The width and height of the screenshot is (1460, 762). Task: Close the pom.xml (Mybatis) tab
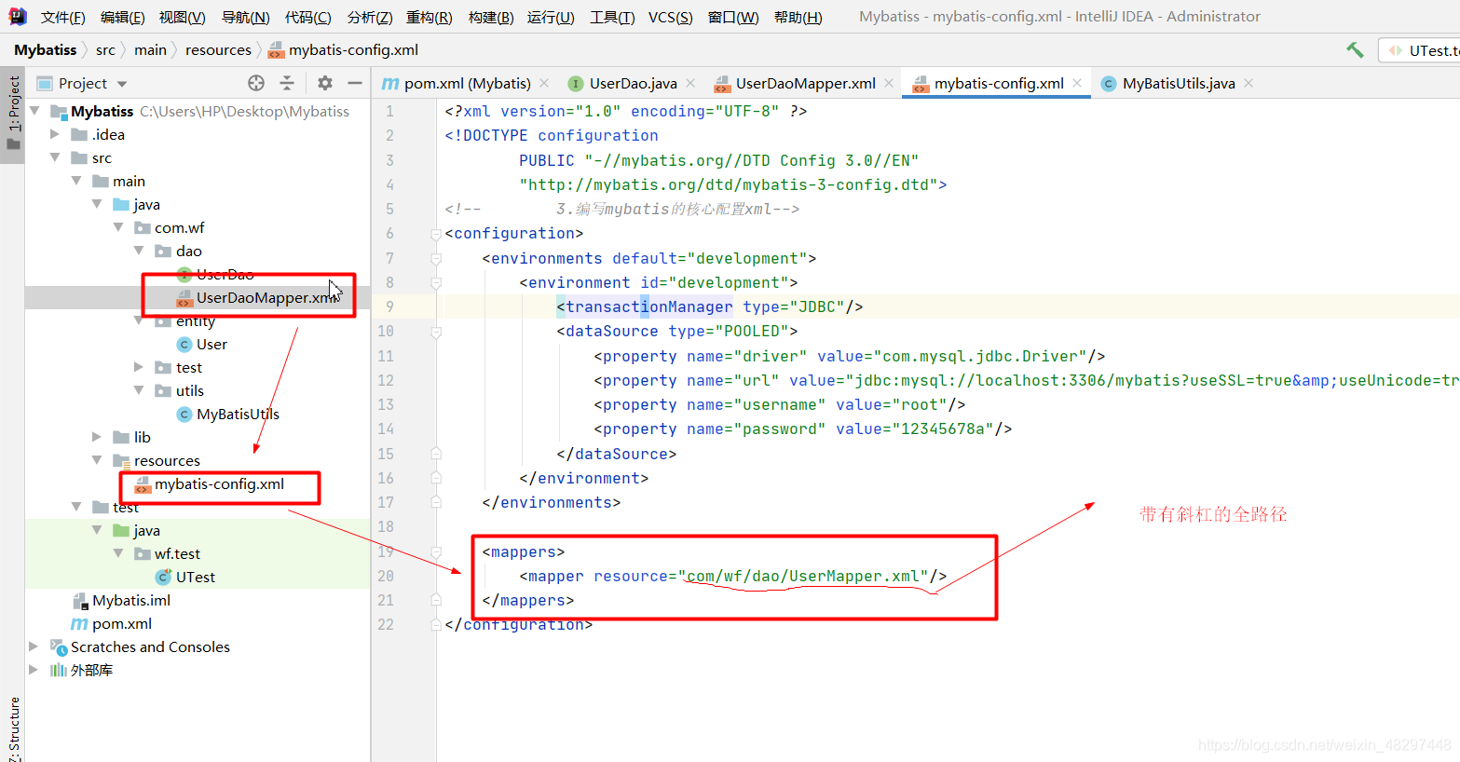coord(544,83)
